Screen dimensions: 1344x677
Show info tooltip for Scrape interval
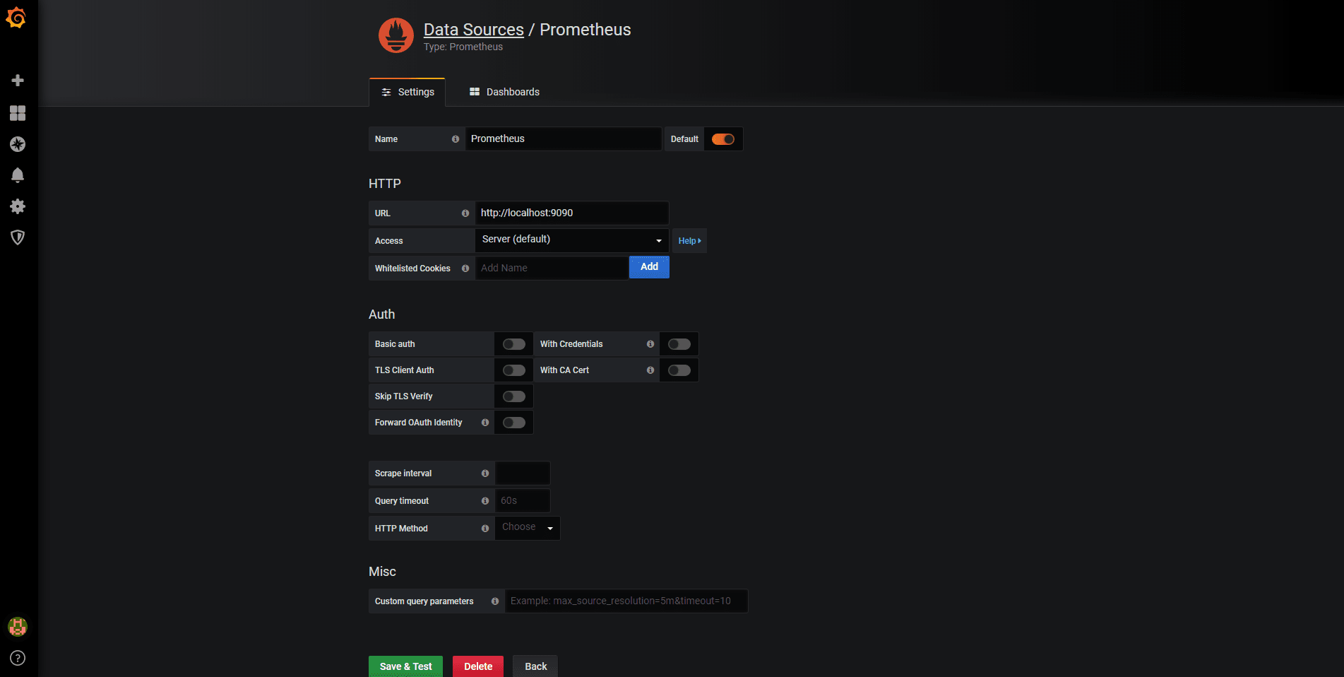click(485, 473)
